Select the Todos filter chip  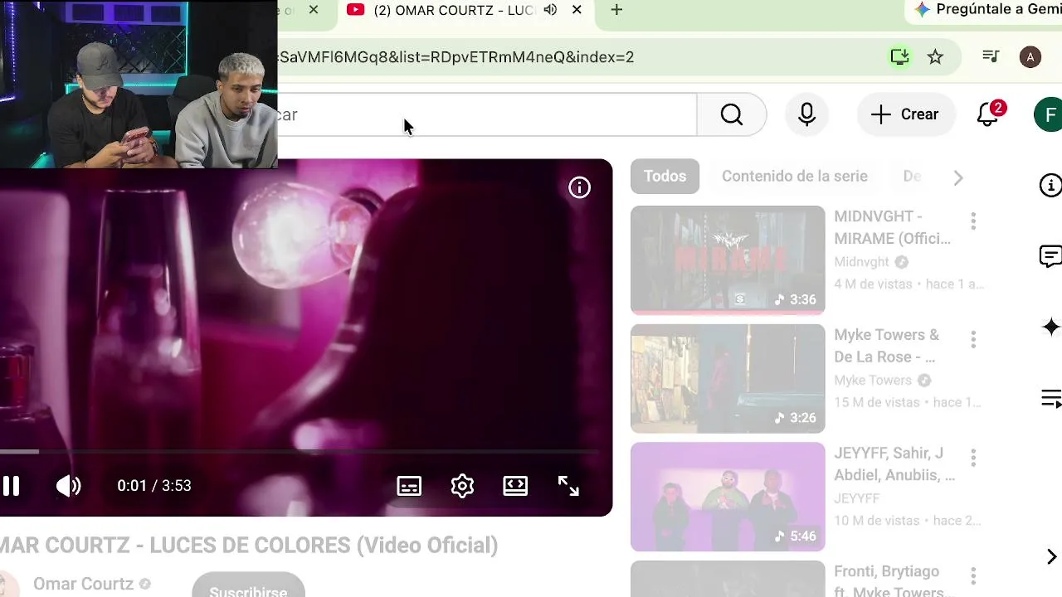coord(665,177)
